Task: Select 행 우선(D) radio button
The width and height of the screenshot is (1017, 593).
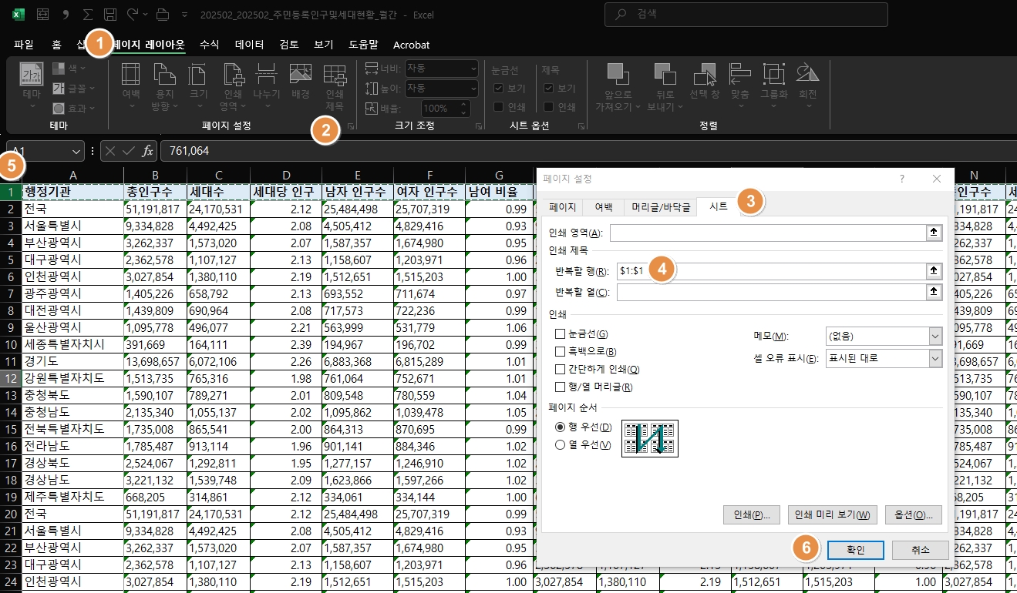Action: [561, 427]
